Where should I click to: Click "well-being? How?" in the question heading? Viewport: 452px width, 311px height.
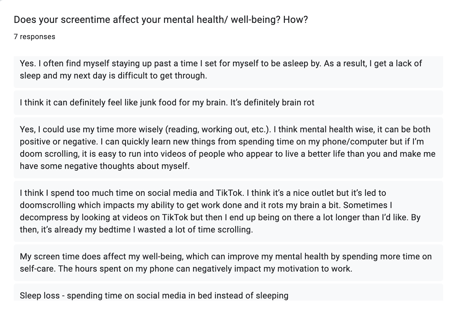point(269,20)
